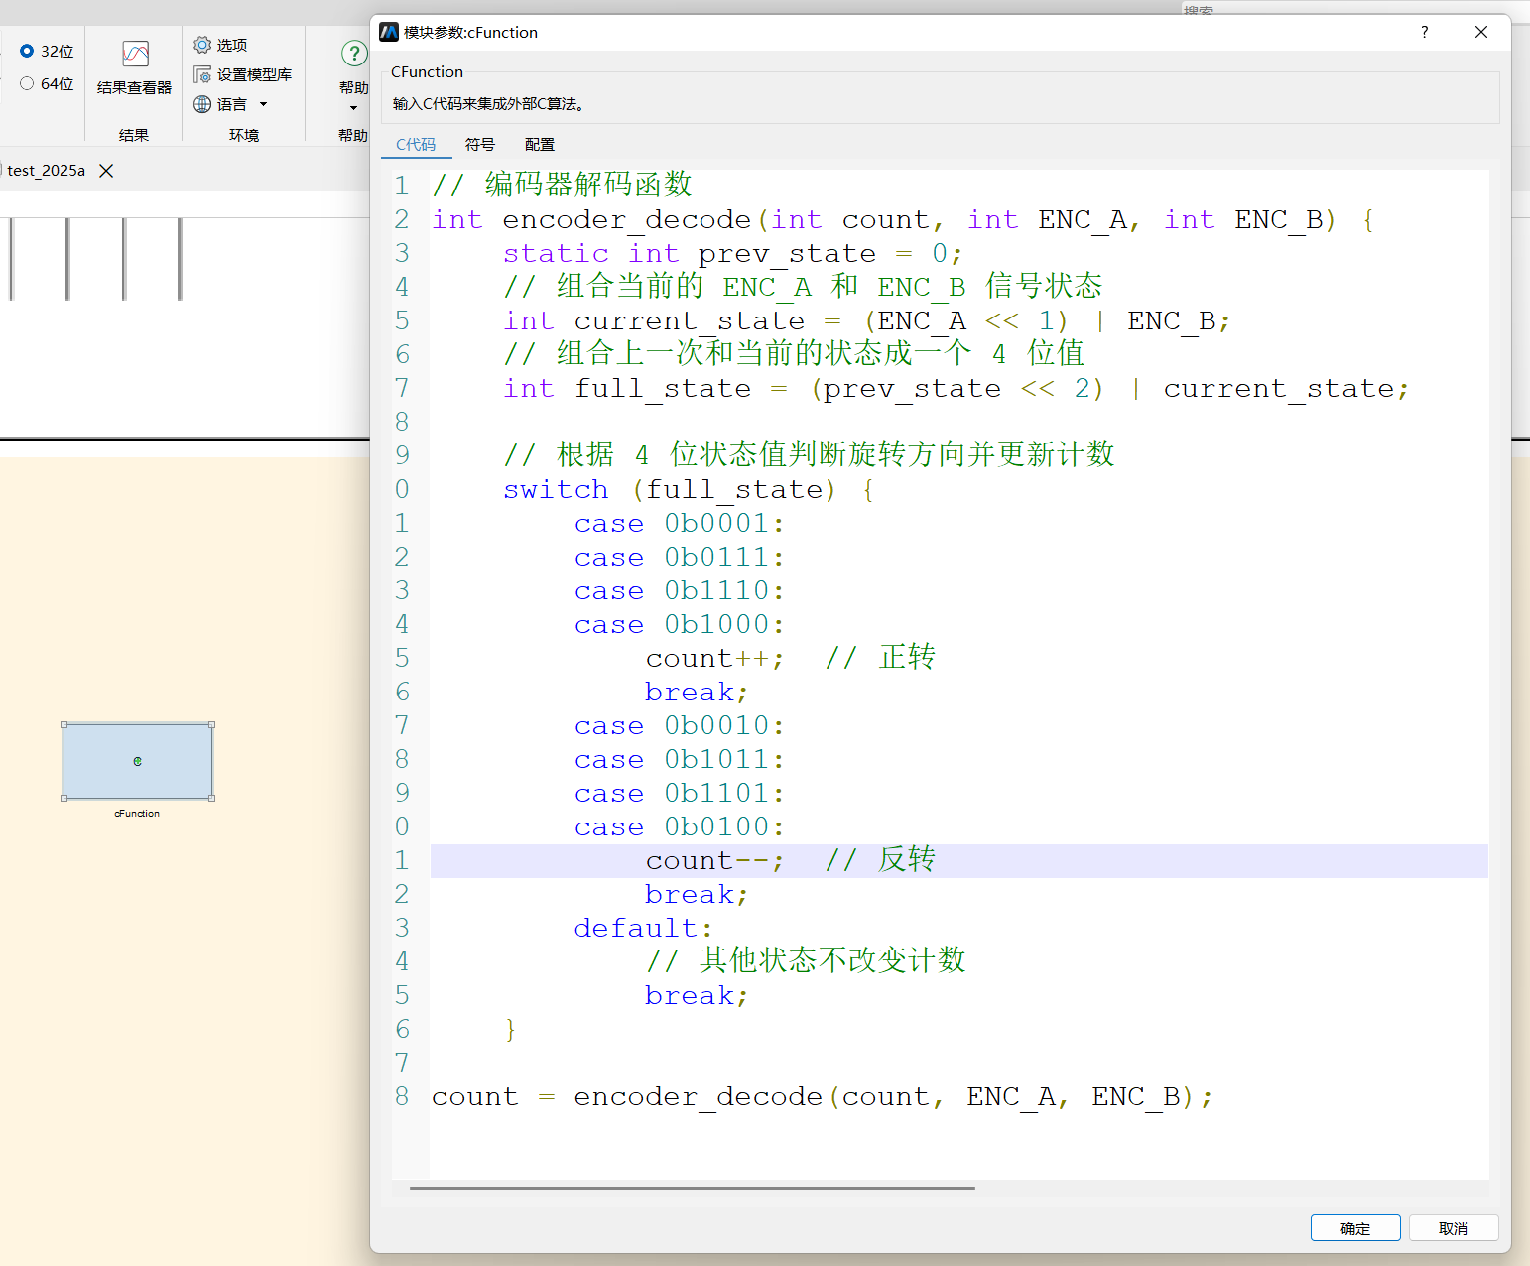Click the 'case 0b1000:' line
The width and height of the screenshot is (1530, 1266).
point(679,625)
